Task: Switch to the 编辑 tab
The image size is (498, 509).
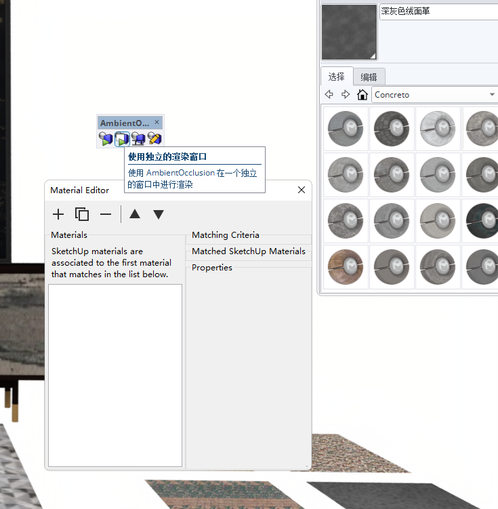Action: [369, 77]
